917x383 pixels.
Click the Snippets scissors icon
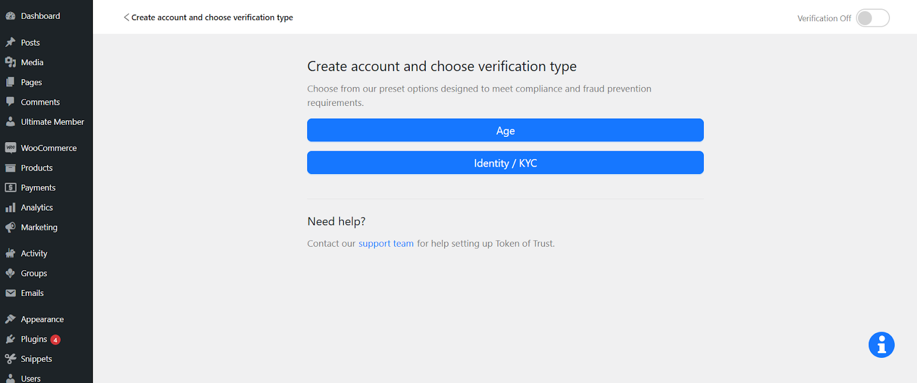click(x=10, y=359)
